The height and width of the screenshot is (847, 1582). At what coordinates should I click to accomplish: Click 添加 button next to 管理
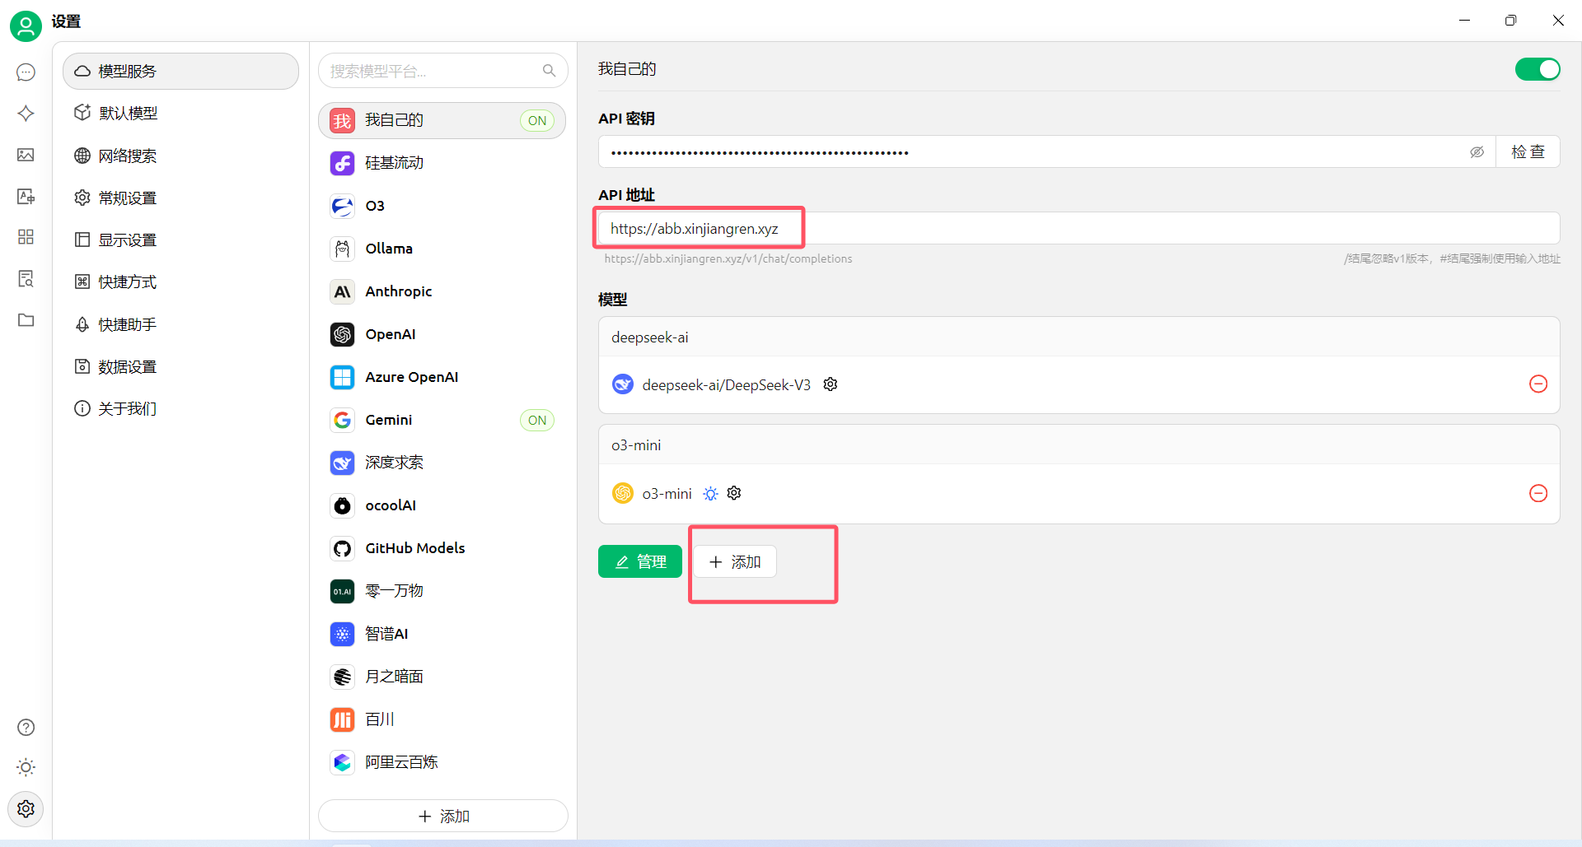pyautogui.click(x=735, y=561)
